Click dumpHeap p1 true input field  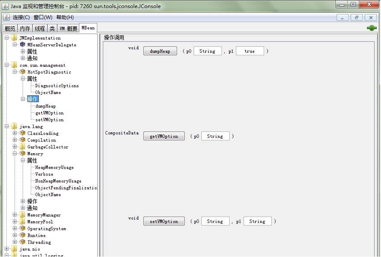(250, 51)
